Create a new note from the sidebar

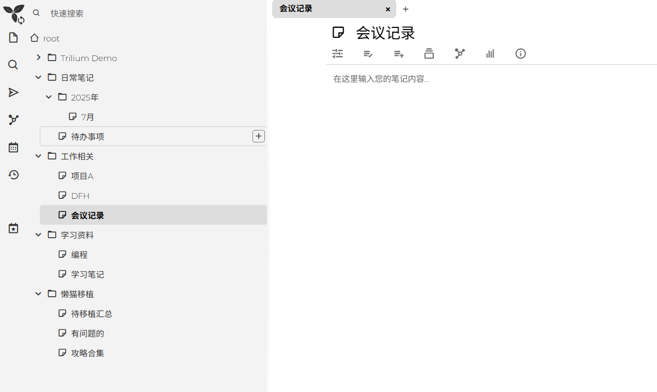click(13, 38)
